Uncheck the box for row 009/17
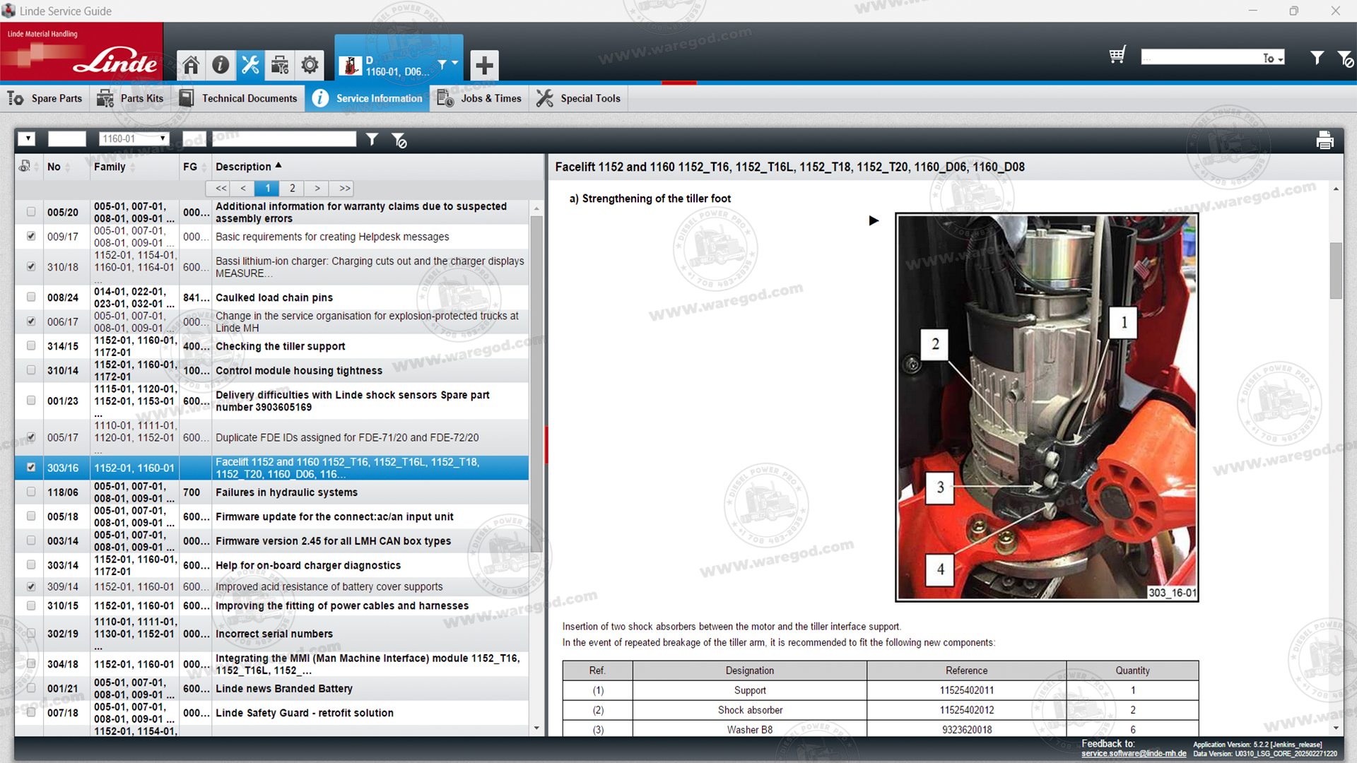Viewport: 1357px width, 763px height. [x=31, y=236]
